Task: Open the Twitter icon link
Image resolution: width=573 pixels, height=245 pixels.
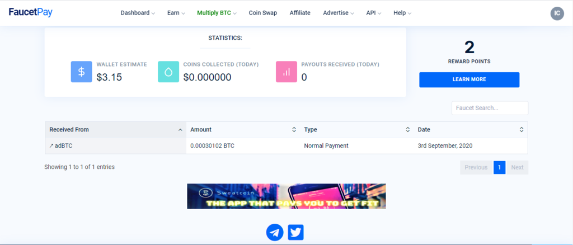Action: click(x=295, y=232)
